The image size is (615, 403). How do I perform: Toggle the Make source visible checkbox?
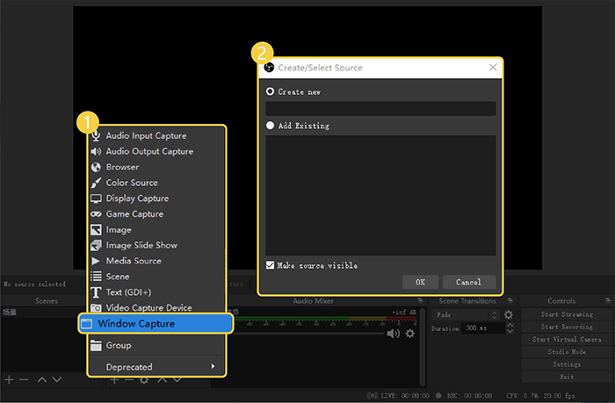click(x=271, y=265)
